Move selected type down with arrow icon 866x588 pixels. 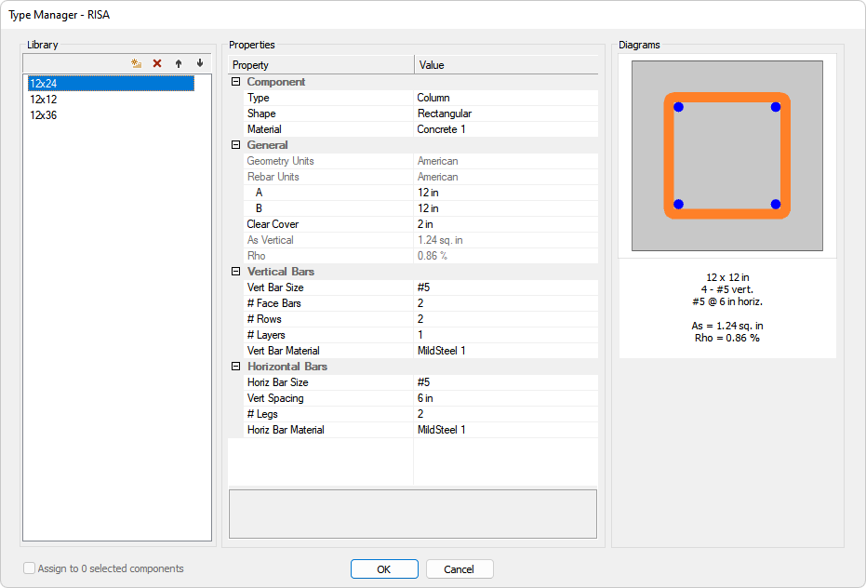pos(199,63)
